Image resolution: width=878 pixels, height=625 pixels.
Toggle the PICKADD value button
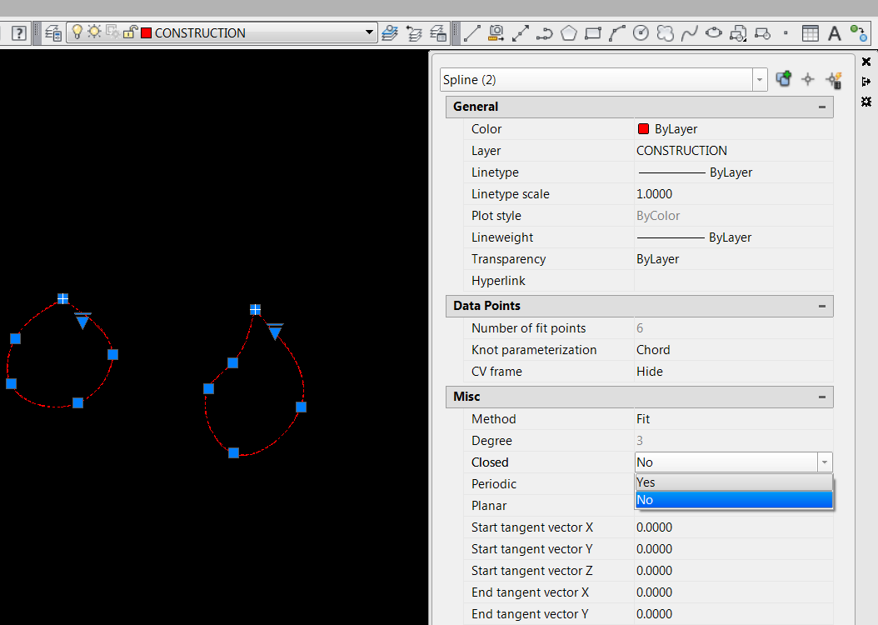tap(783, 79)
